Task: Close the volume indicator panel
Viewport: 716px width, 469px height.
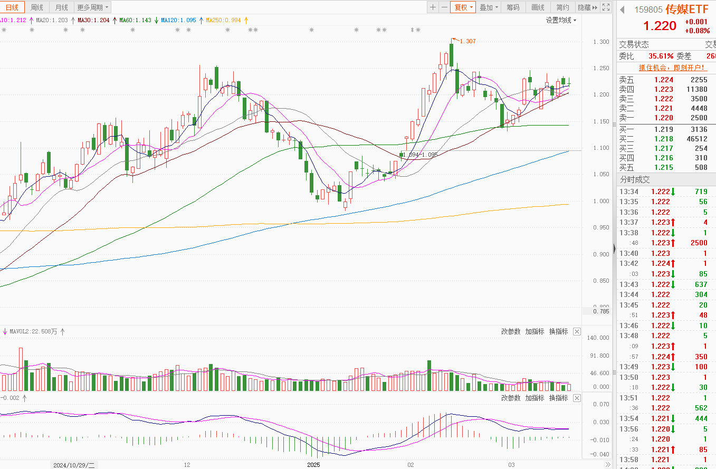Action: [577, 332]
